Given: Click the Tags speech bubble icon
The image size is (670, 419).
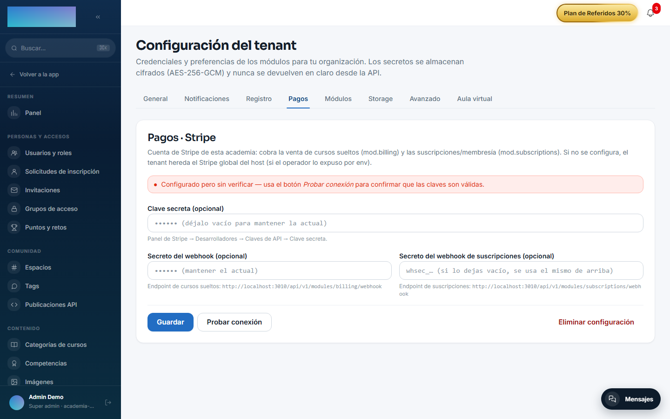Looking at the screenshot, I should [x=14, y=286].
